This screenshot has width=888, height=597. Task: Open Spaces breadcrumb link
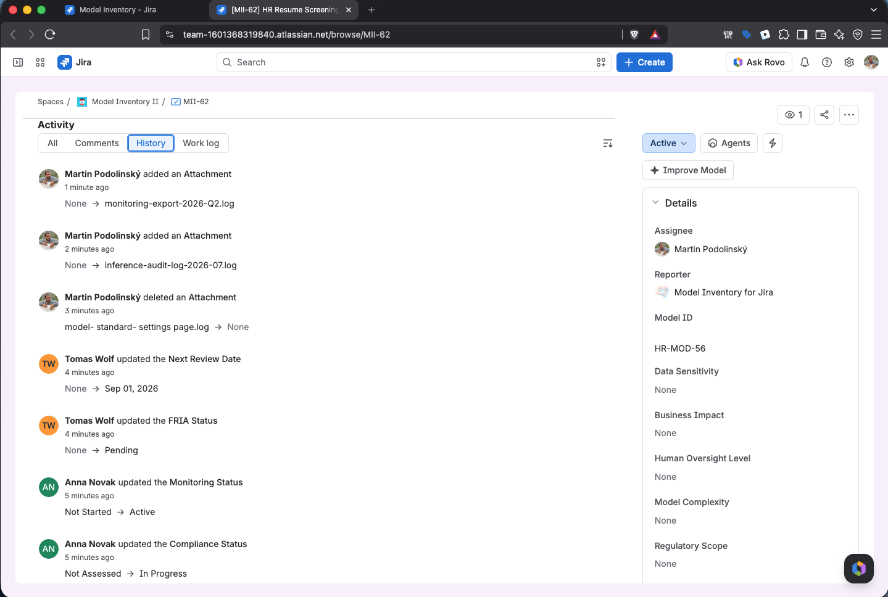tap(51, 102)
